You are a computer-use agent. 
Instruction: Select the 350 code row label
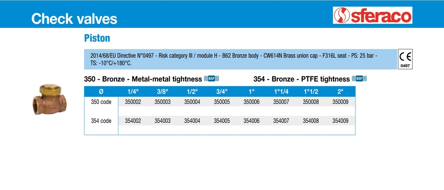pyautogui.click(x=101, y=102)
